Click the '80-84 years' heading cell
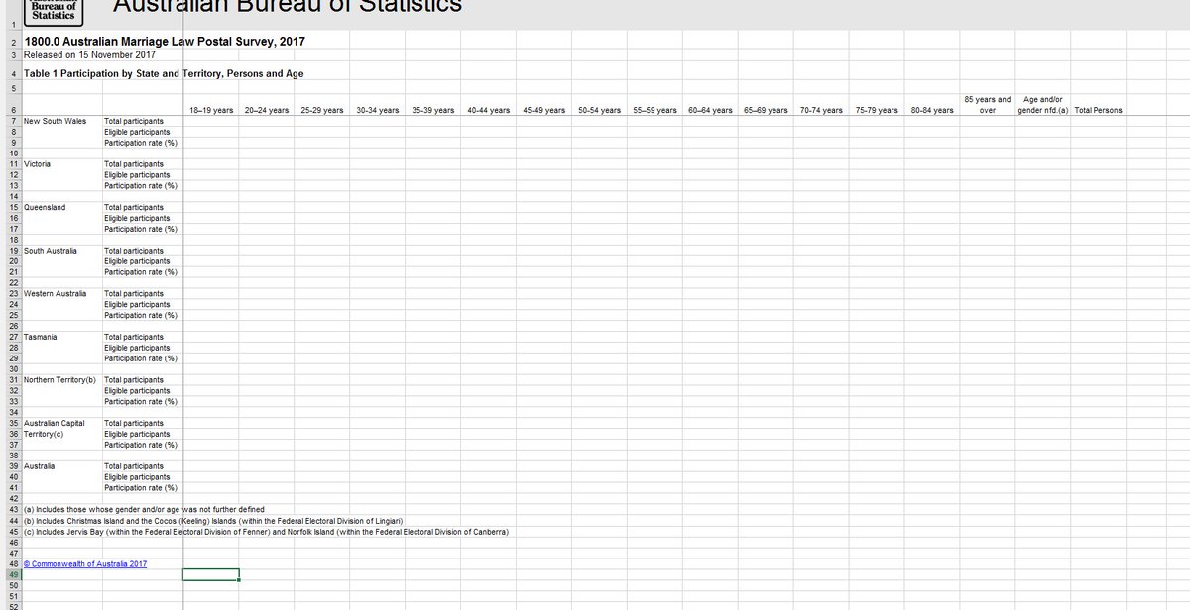Screen dimensions: 1190x610 (x=933, y=110)
